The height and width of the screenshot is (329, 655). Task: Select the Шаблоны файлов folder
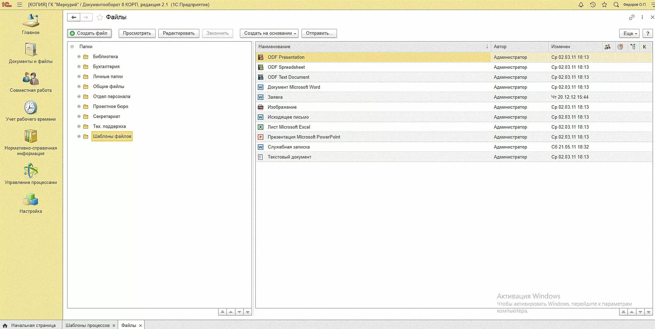pyautogui.click(x=112, y=136)
